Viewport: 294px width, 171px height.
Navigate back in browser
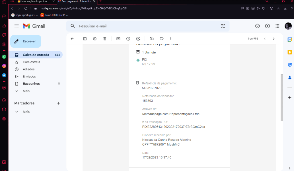click(x=12, y=8)
